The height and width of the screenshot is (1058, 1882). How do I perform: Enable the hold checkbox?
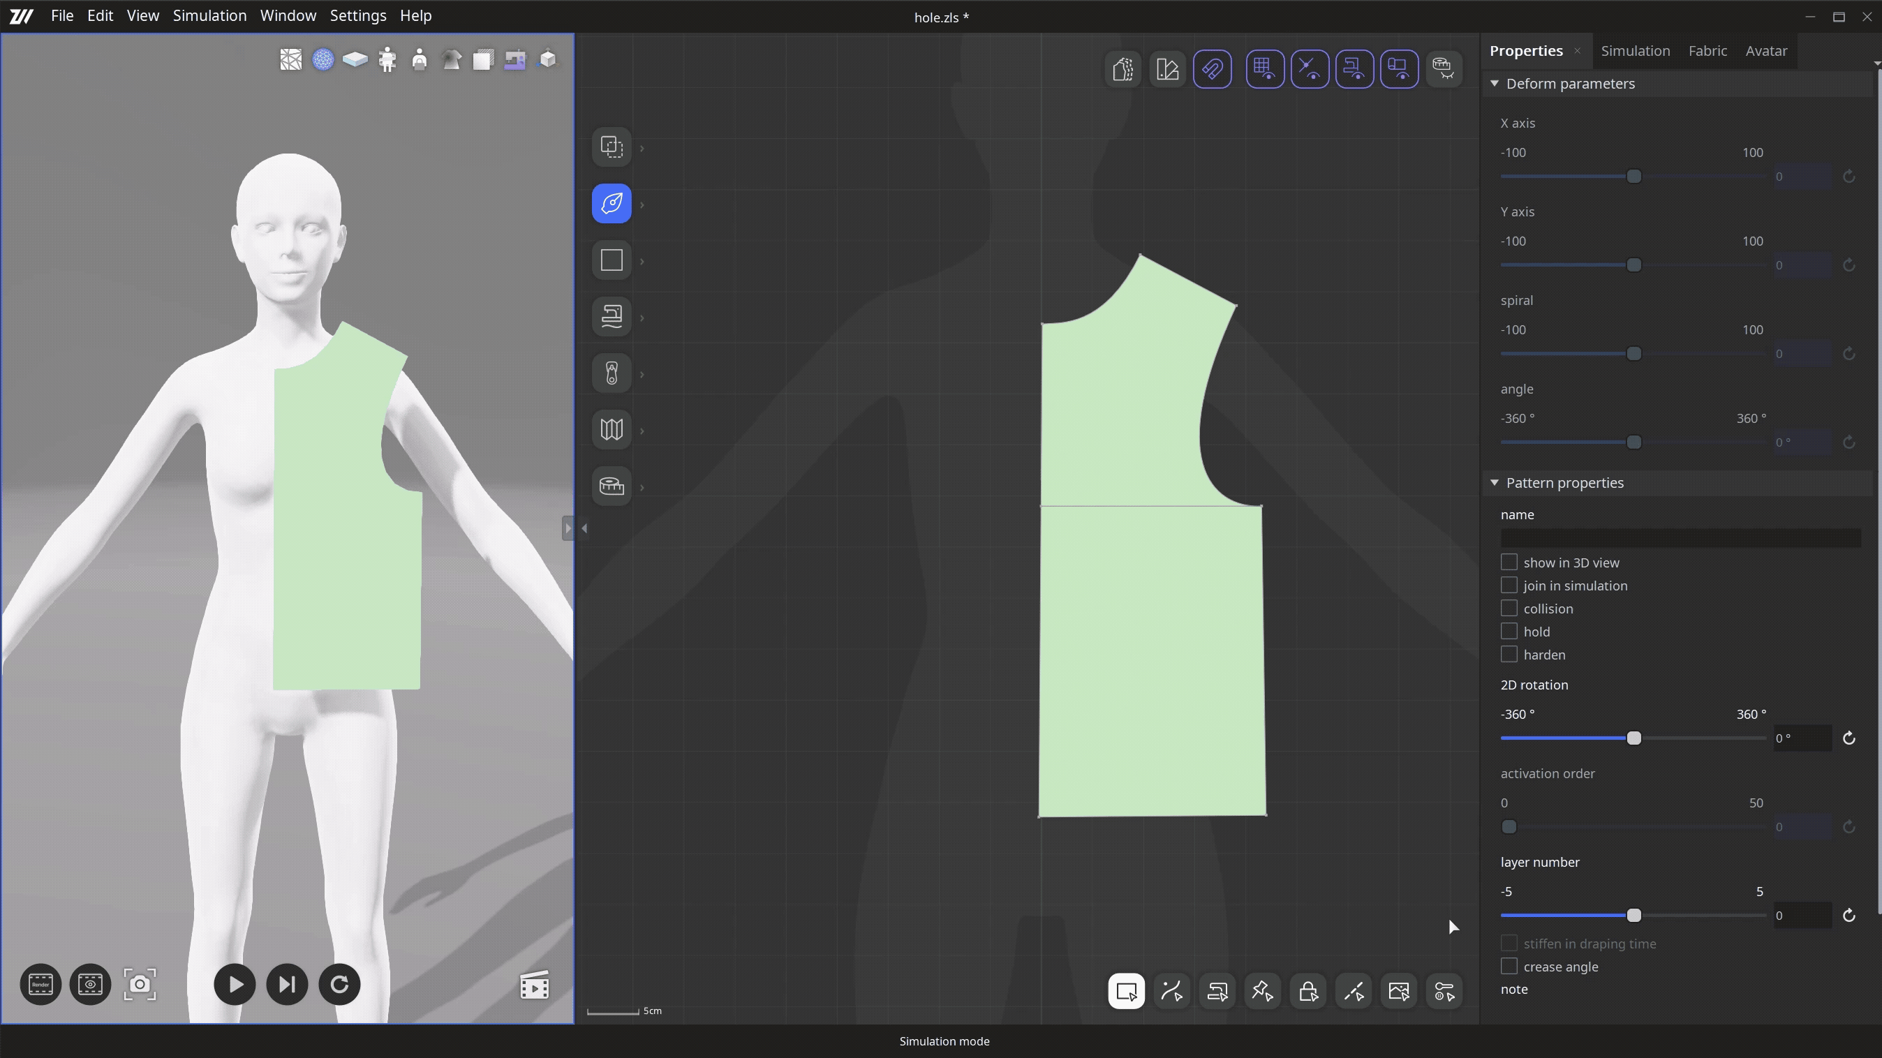1509,632
